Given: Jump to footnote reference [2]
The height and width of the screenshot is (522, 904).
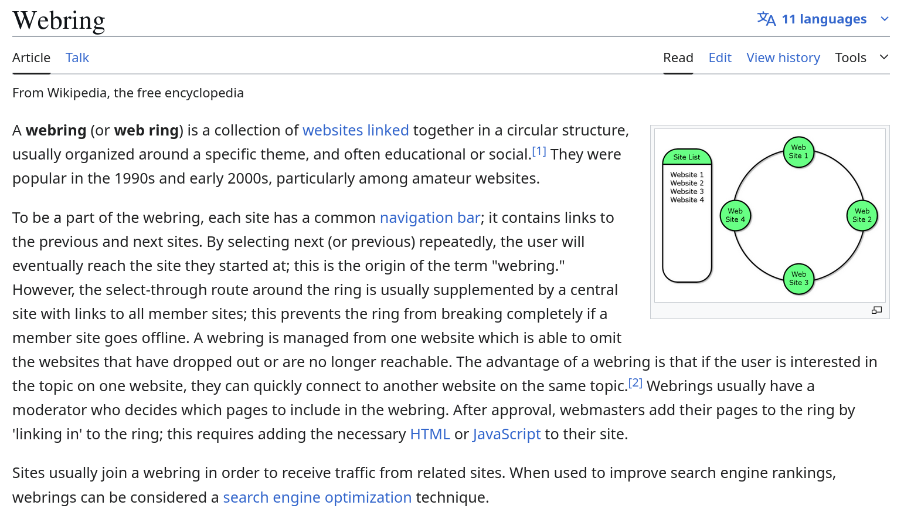Looking at the screenshot, I should (635, 383).
